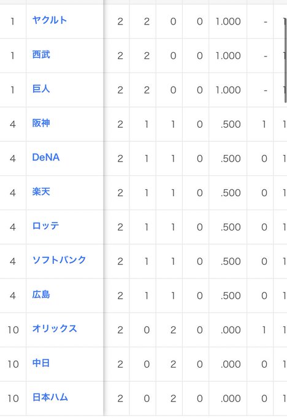Open the 西武 team link
This screenshot has width=287, height=418.
coord(41,55)
